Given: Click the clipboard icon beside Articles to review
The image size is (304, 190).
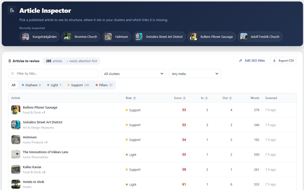Looking at the screenshot, I should tap(10, 61).
